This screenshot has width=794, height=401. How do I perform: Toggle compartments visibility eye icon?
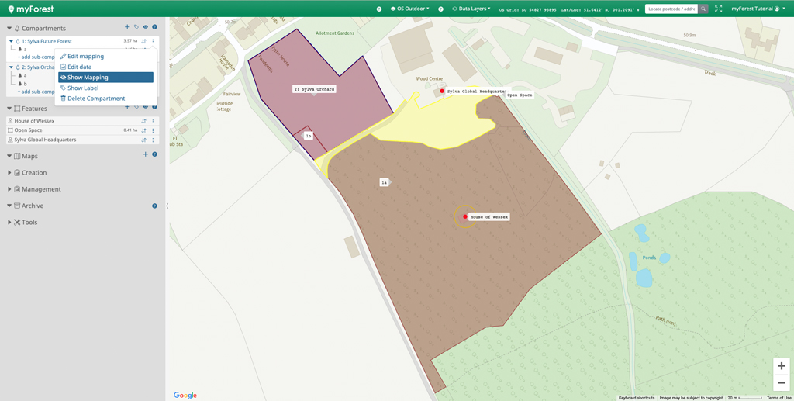(x=145, y=27)
